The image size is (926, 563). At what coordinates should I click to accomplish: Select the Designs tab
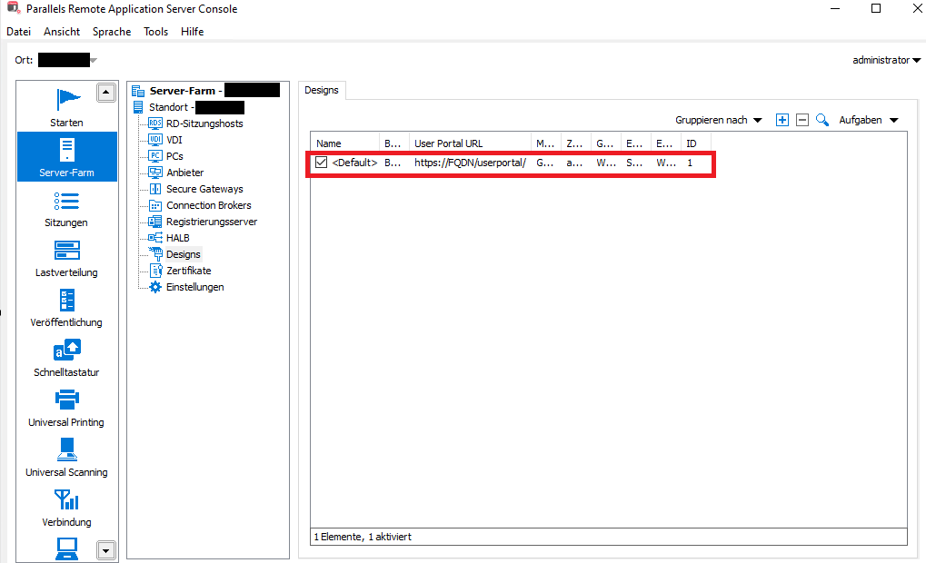pyautogui.click(x=322, y=90)
